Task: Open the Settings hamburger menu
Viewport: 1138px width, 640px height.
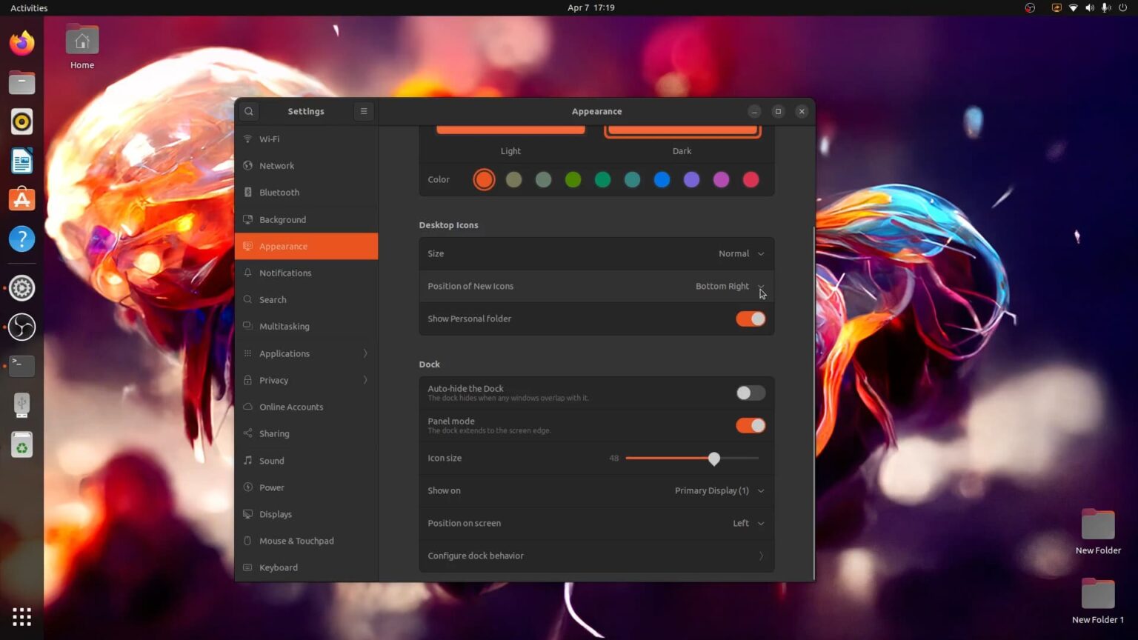Action: (x=364, y=111)
